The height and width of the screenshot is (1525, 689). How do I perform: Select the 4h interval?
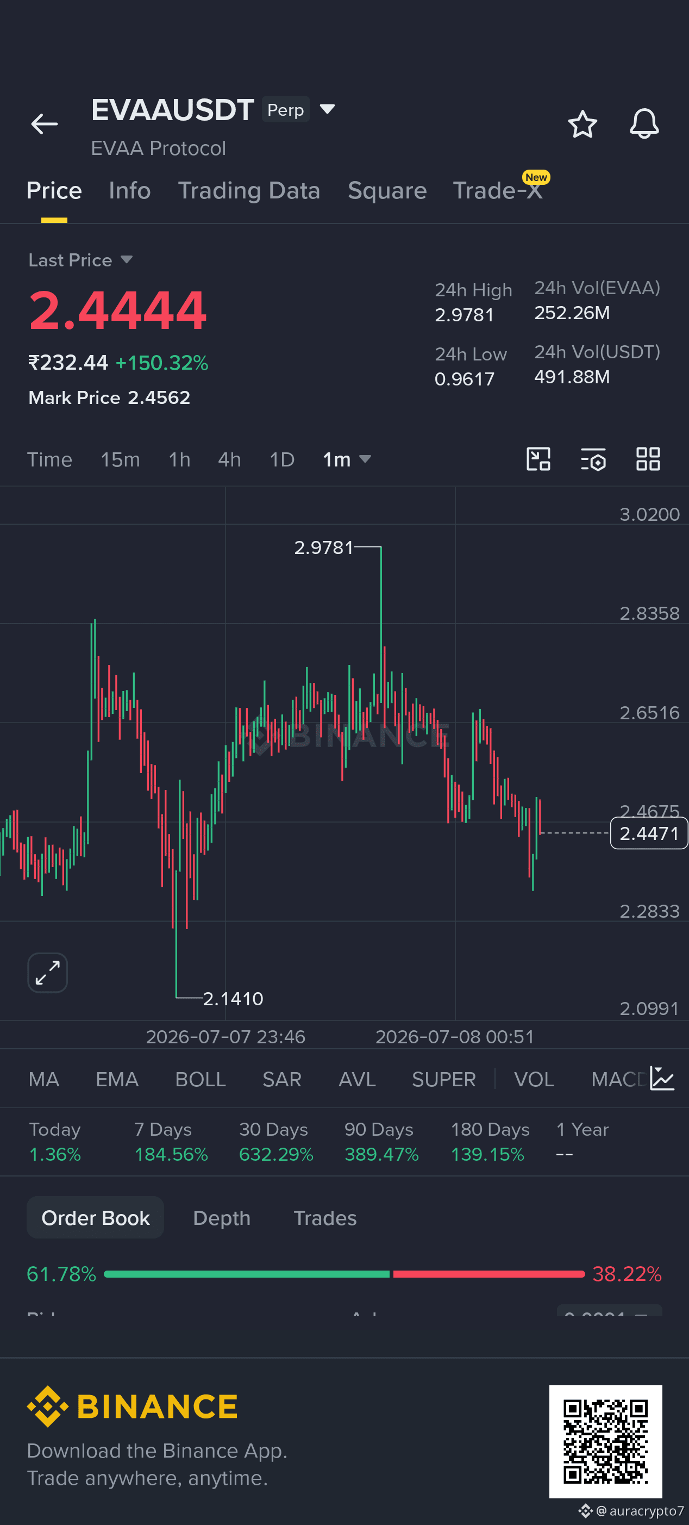[x=230, y=459]
